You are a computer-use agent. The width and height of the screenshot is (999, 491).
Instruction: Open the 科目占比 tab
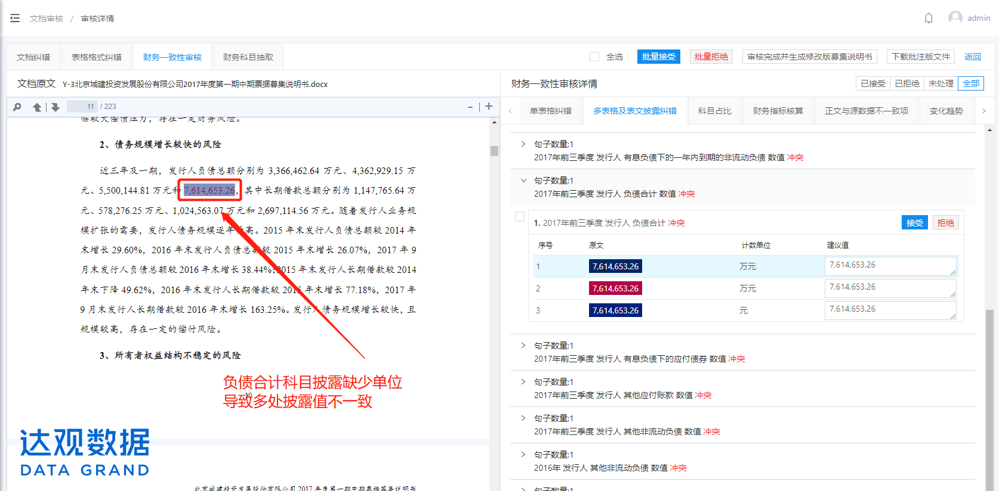pyautogui.click(x=714, y=111)
